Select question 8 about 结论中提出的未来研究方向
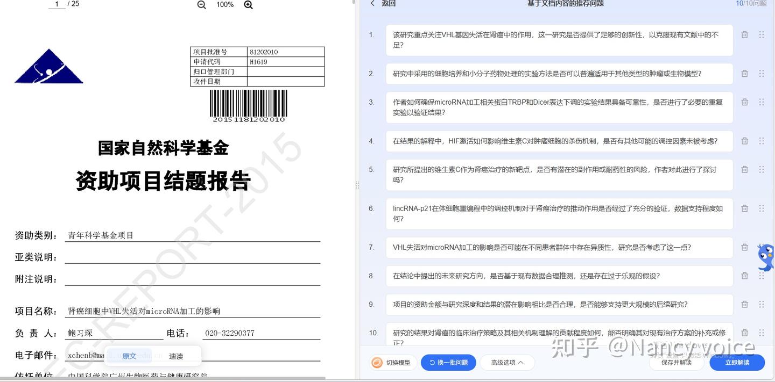 click(x=559, y=276)
